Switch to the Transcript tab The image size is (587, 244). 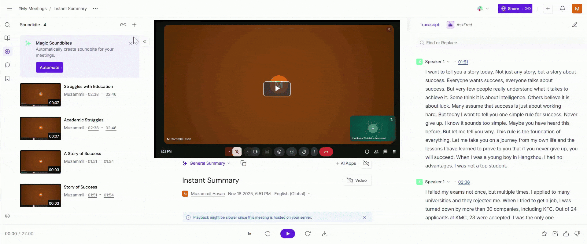(430, 25)
